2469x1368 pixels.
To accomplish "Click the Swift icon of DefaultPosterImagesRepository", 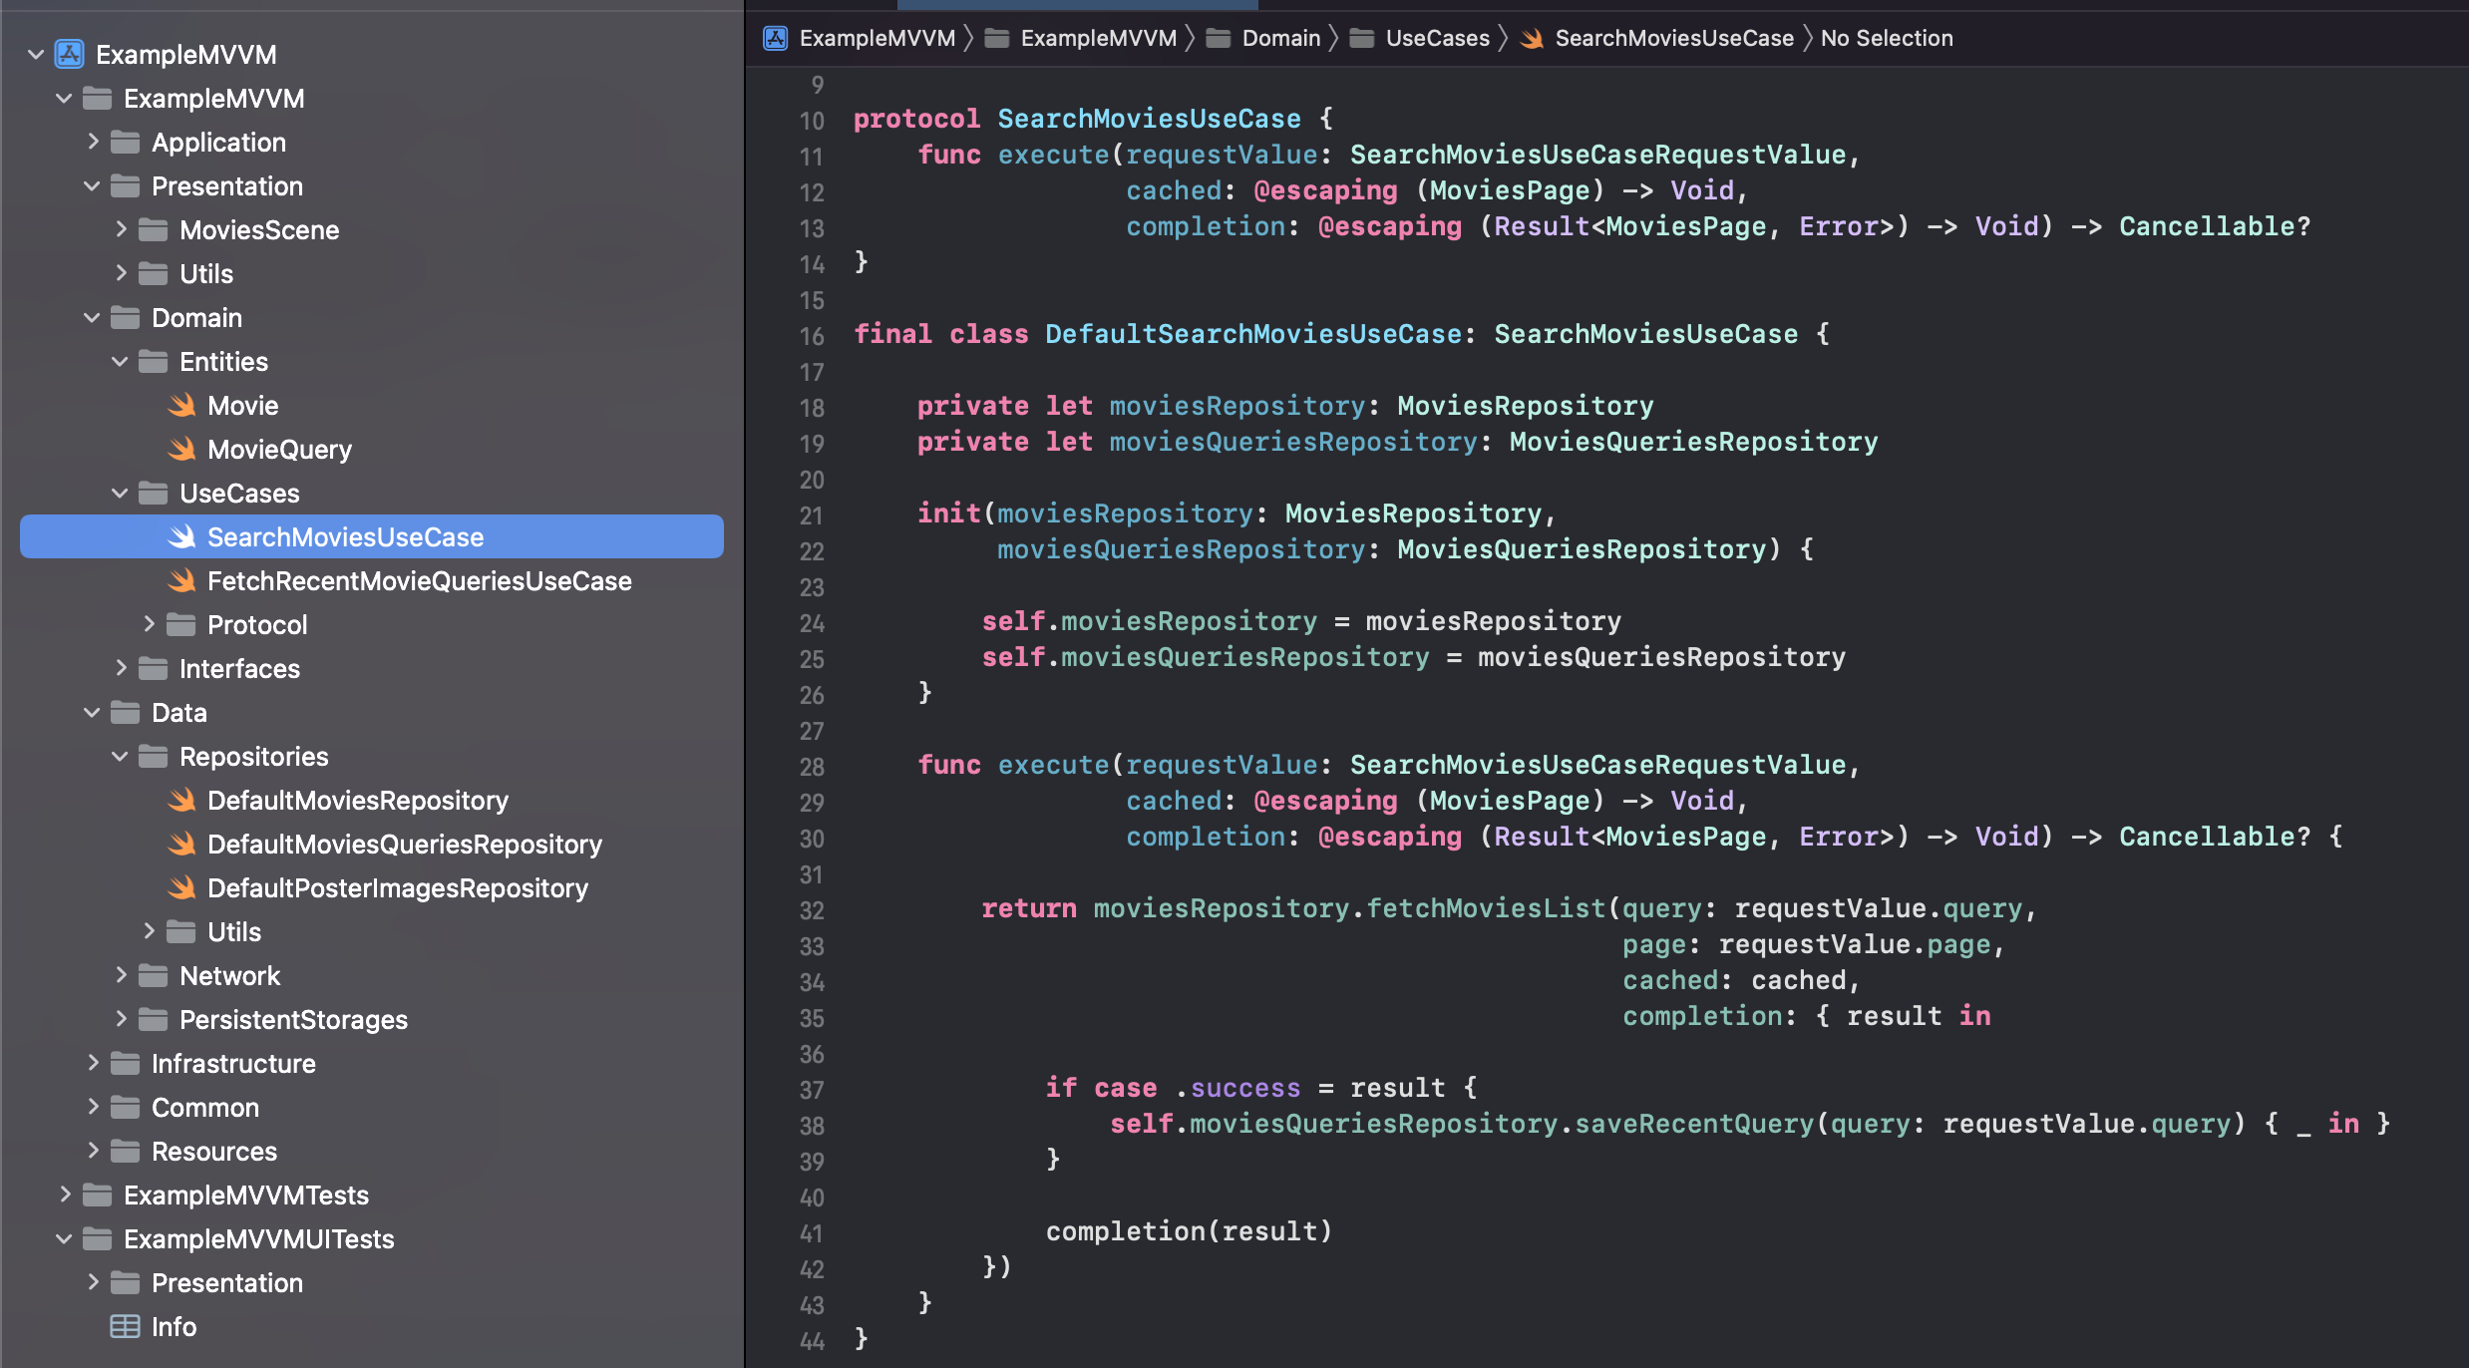I will pyautogui.click(x=181, y=888).
